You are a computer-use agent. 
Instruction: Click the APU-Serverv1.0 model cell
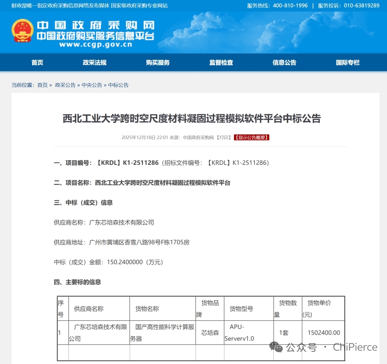click(x=249, y=333)
